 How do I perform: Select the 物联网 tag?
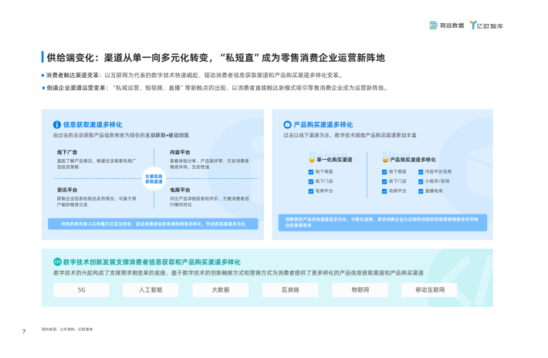point(360,290)
